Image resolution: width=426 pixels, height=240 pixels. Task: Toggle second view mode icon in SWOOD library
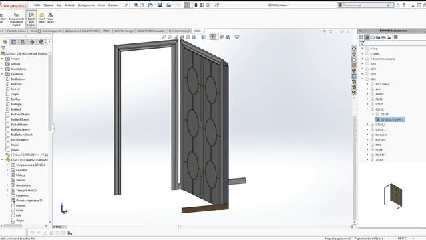pos(367,37)
